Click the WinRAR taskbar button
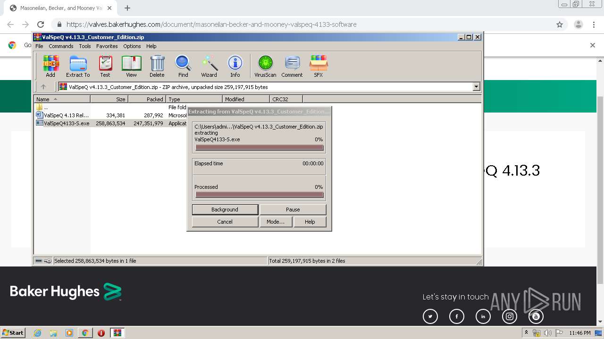604x339 pixels. click(117, 333)
